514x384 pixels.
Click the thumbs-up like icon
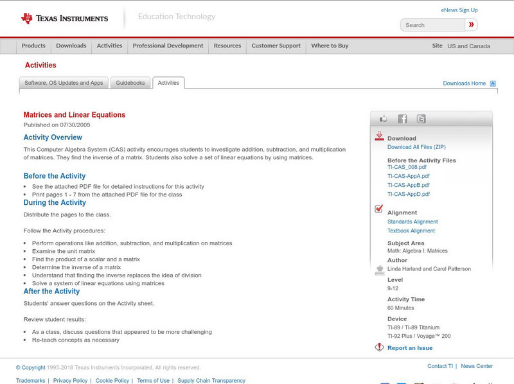click(x=383, y=119)
